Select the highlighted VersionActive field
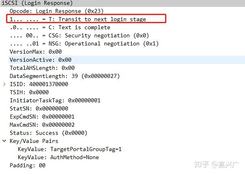The width and height of the screenshot is (245, 175). pyautogui.click(x=41, y=60)
